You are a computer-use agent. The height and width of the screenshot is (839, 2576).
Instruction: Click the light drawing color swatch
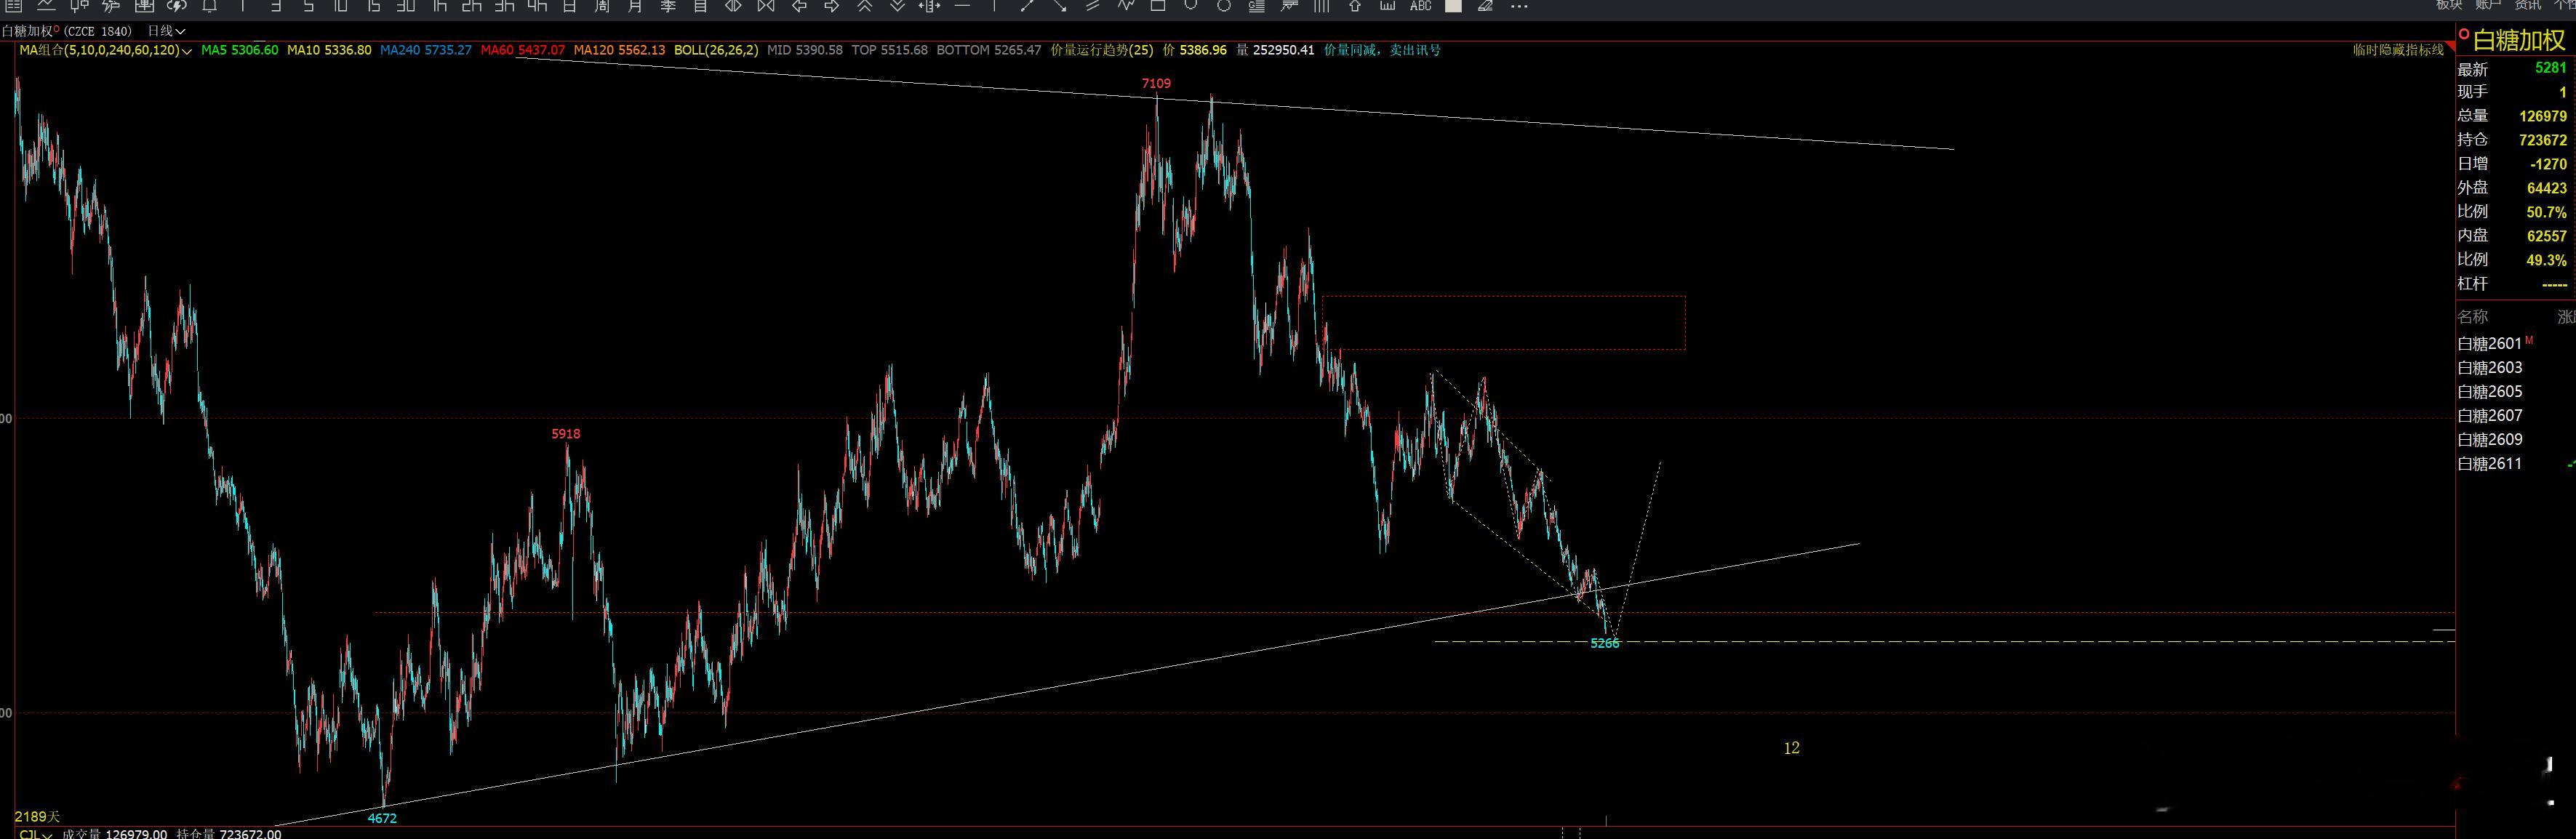click(x=1453, y=6)
